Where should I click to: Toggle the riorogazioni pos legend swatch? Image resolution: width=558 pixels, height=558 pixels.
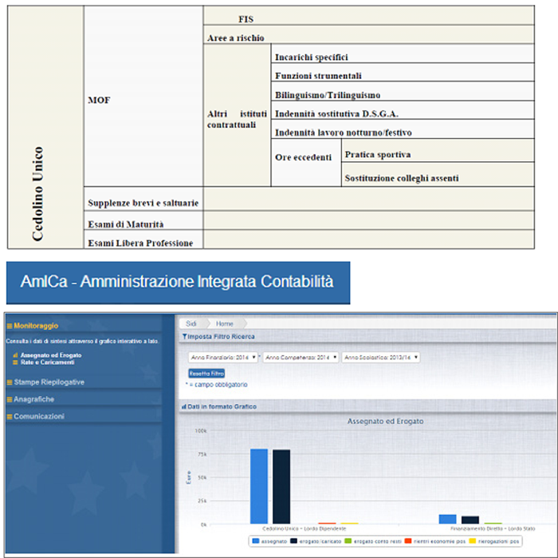click(472, 541)
